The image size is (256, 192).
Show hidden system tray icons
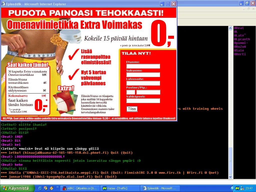tap(232, 188)
